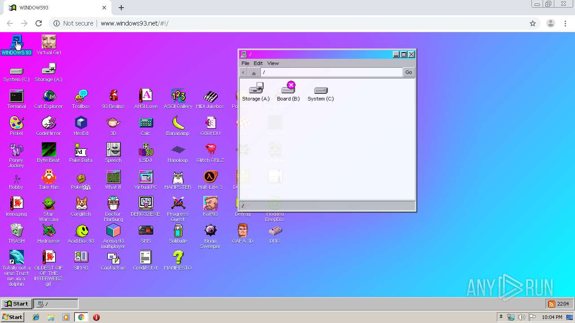Open Board (B:) in file explorer window
Image resolution: width=575 pixels, height=323 pixels.
[x=288, y=92]
